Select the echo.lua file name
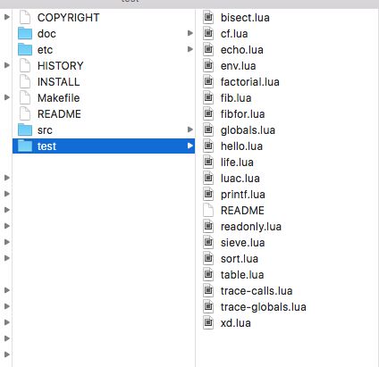 242,50
